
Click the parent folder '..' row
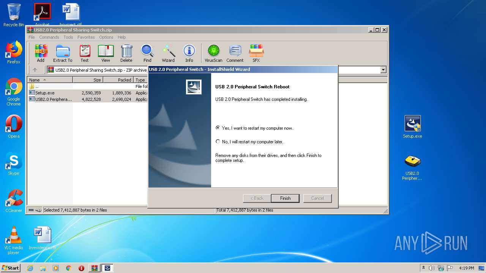click(88, 86)
